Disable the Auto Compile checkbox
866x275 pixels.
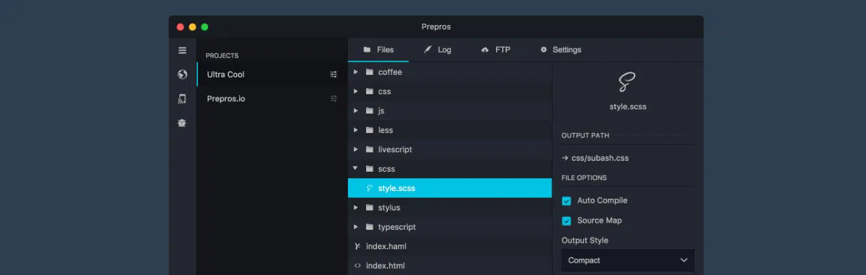click(567, 201)
